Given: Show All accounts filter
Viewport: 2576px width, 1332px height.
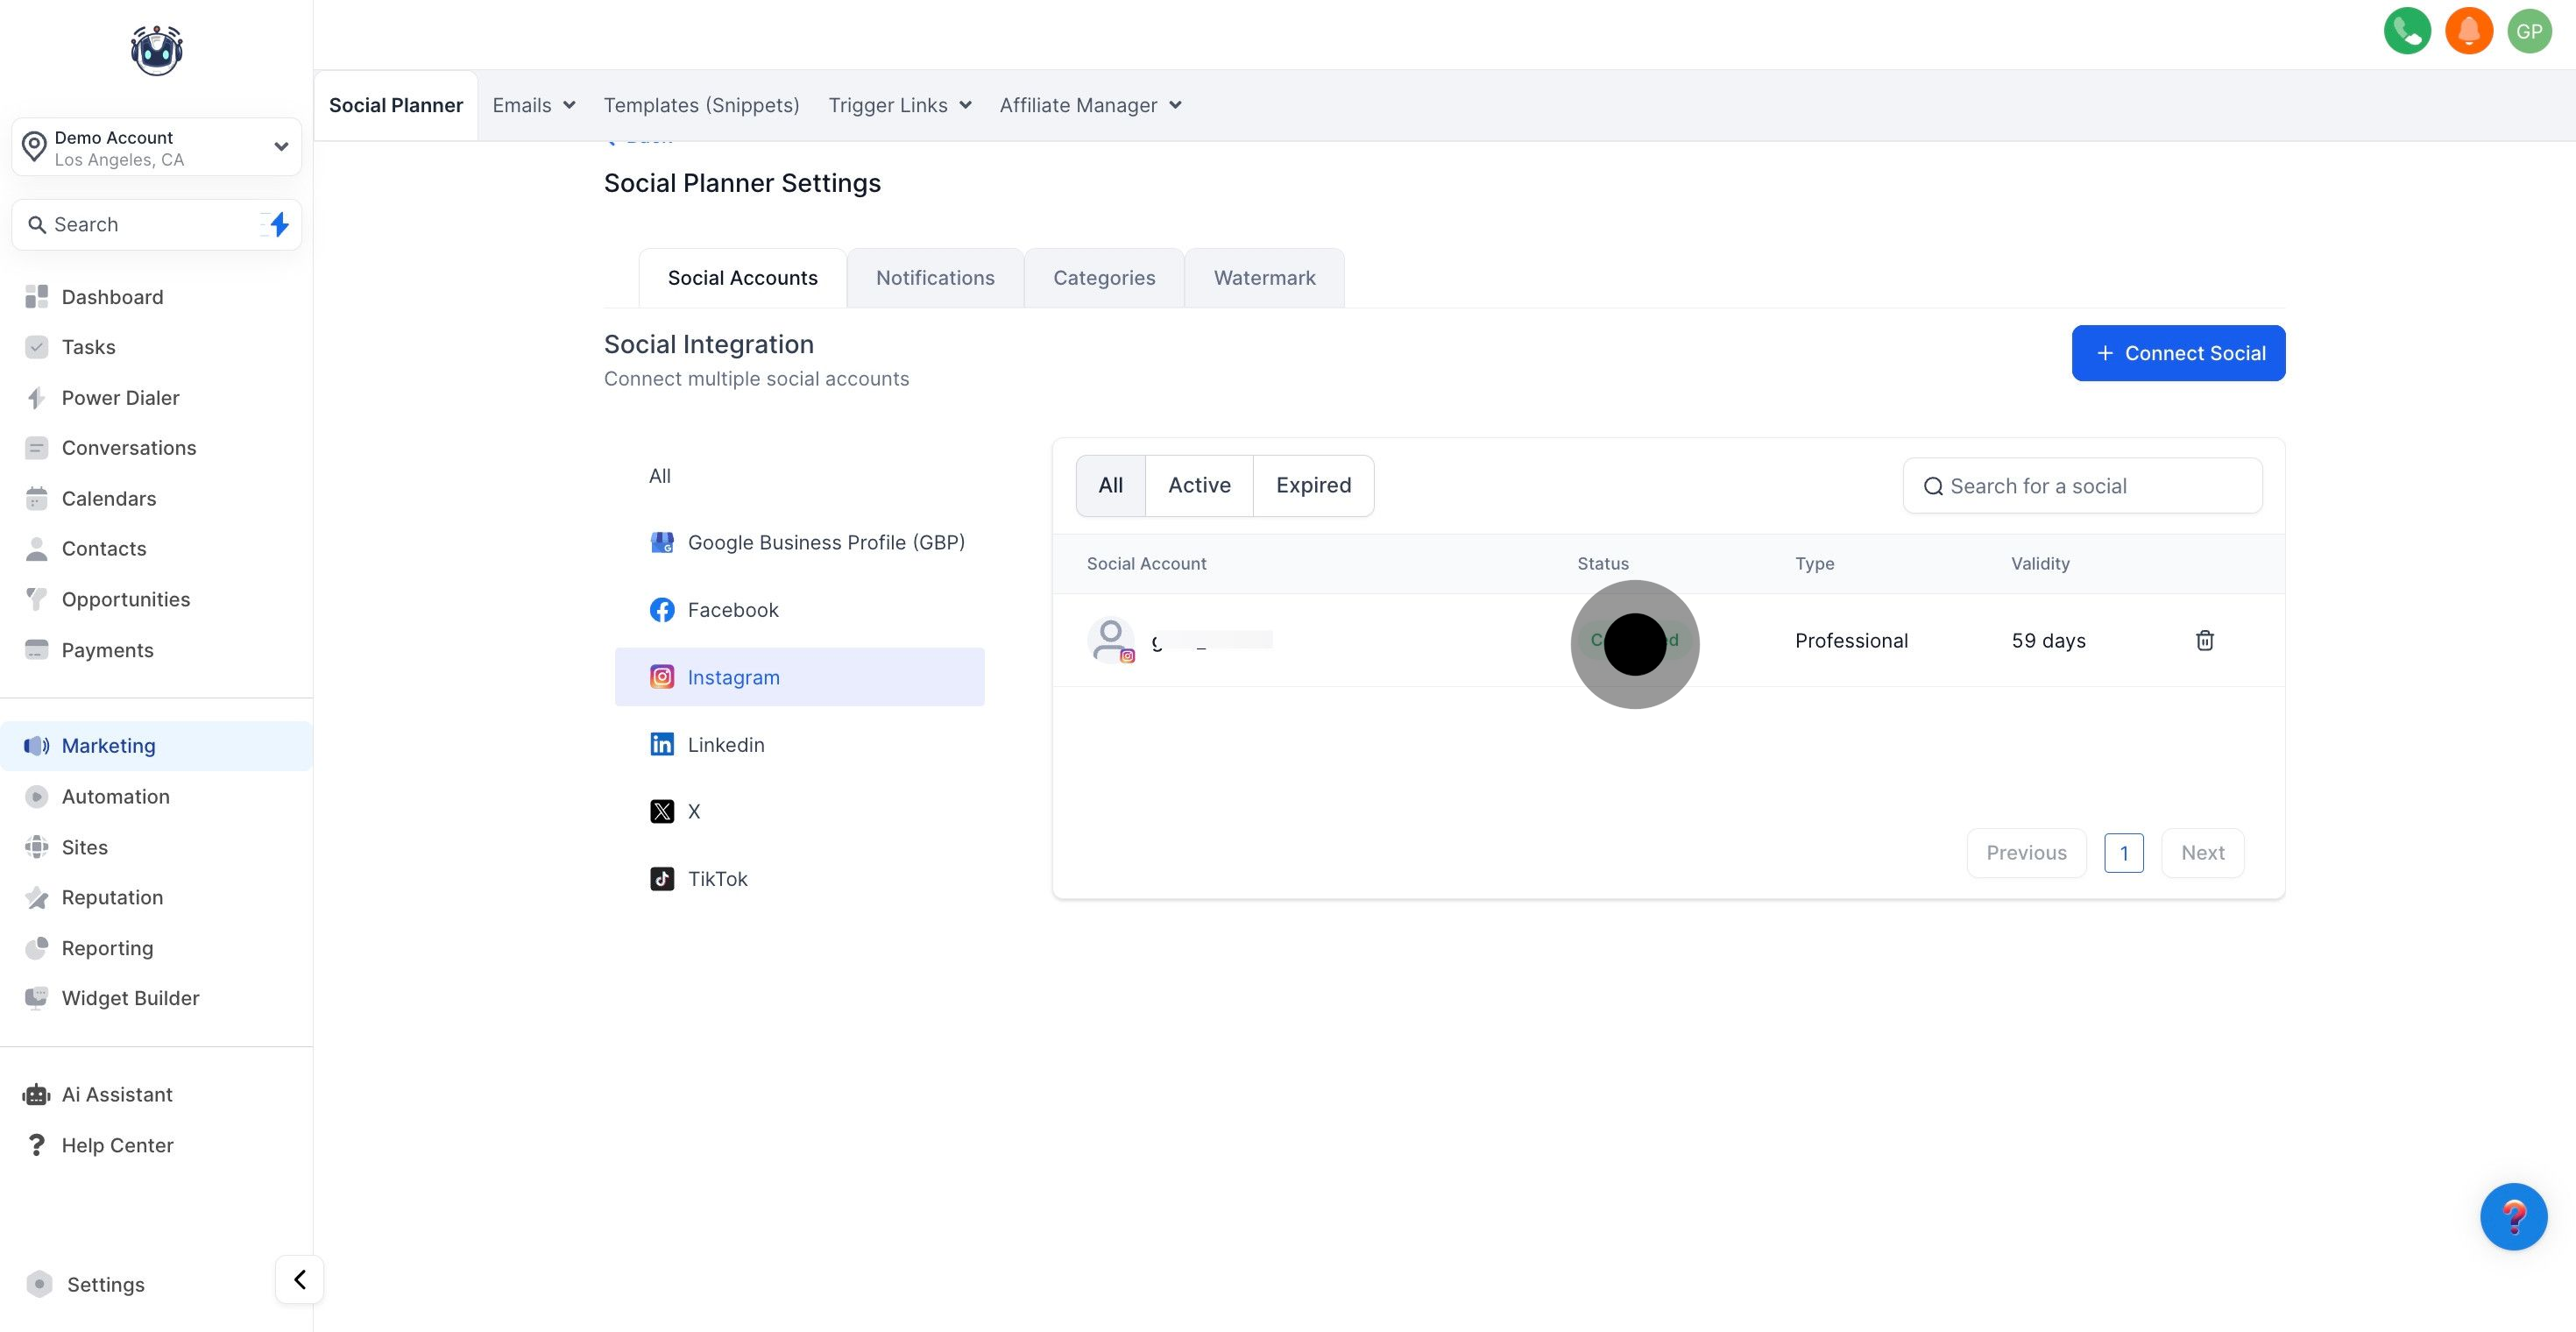Looking at the screenshot, I should [1110, 485].
